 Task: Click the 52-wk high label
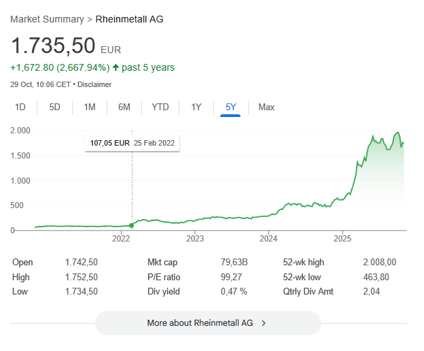coord(304,263)
